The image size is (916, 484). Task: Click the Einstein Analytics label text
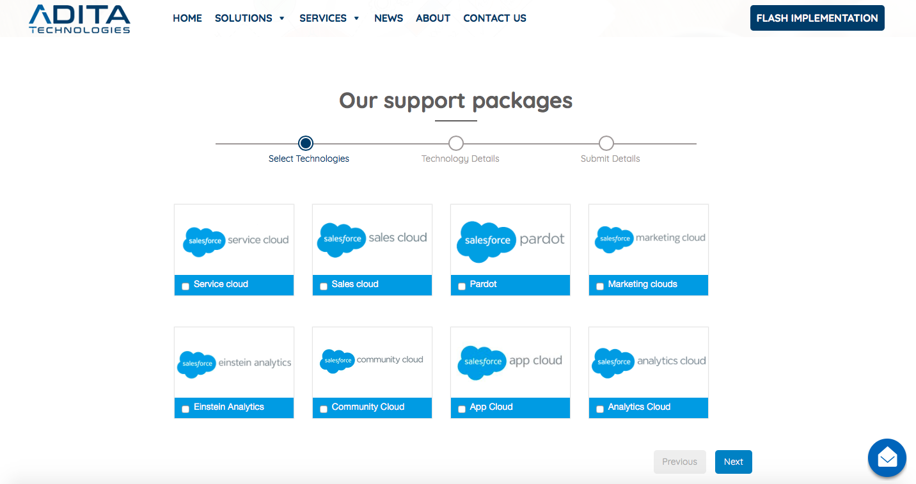229,407
